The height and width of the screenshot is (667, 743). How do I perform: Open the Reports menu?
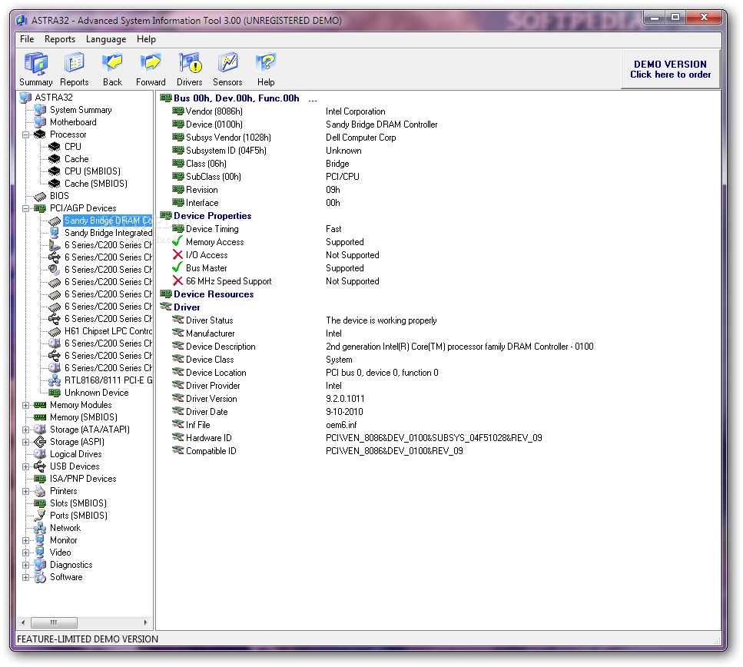[60, 39]
